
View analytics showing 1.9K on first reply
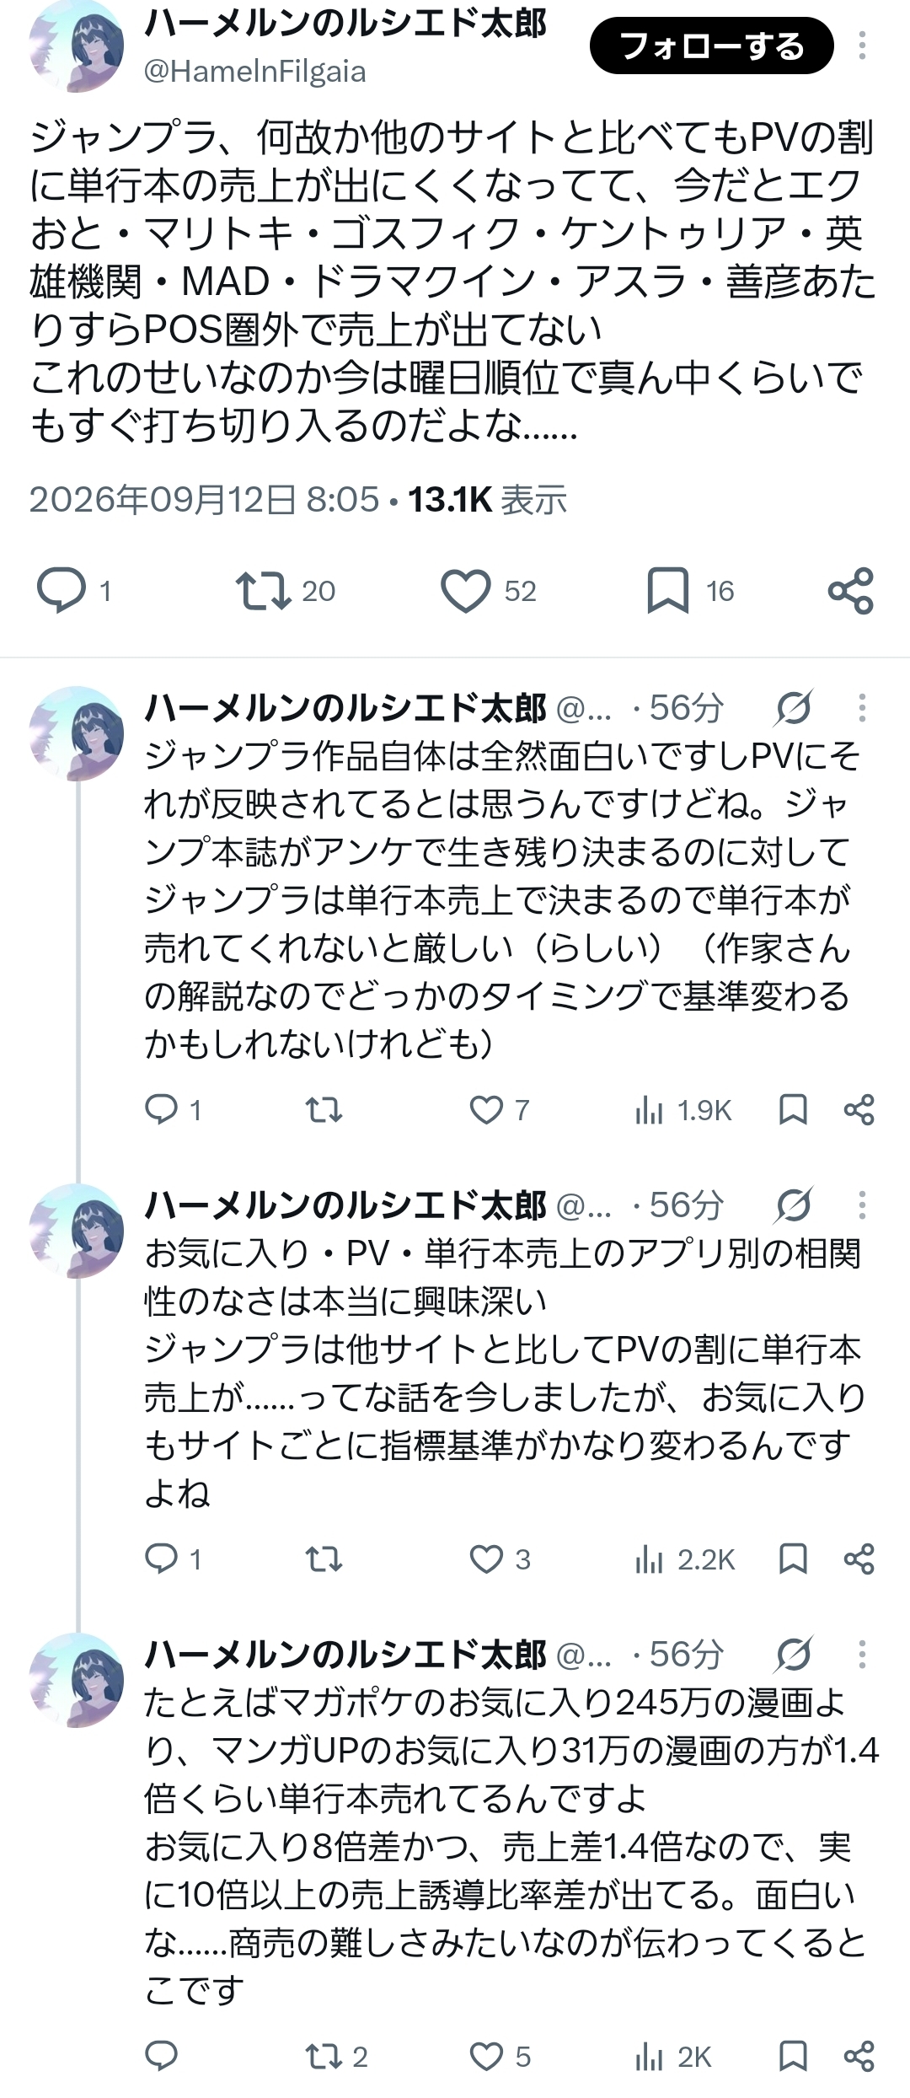coord(683,1110)
